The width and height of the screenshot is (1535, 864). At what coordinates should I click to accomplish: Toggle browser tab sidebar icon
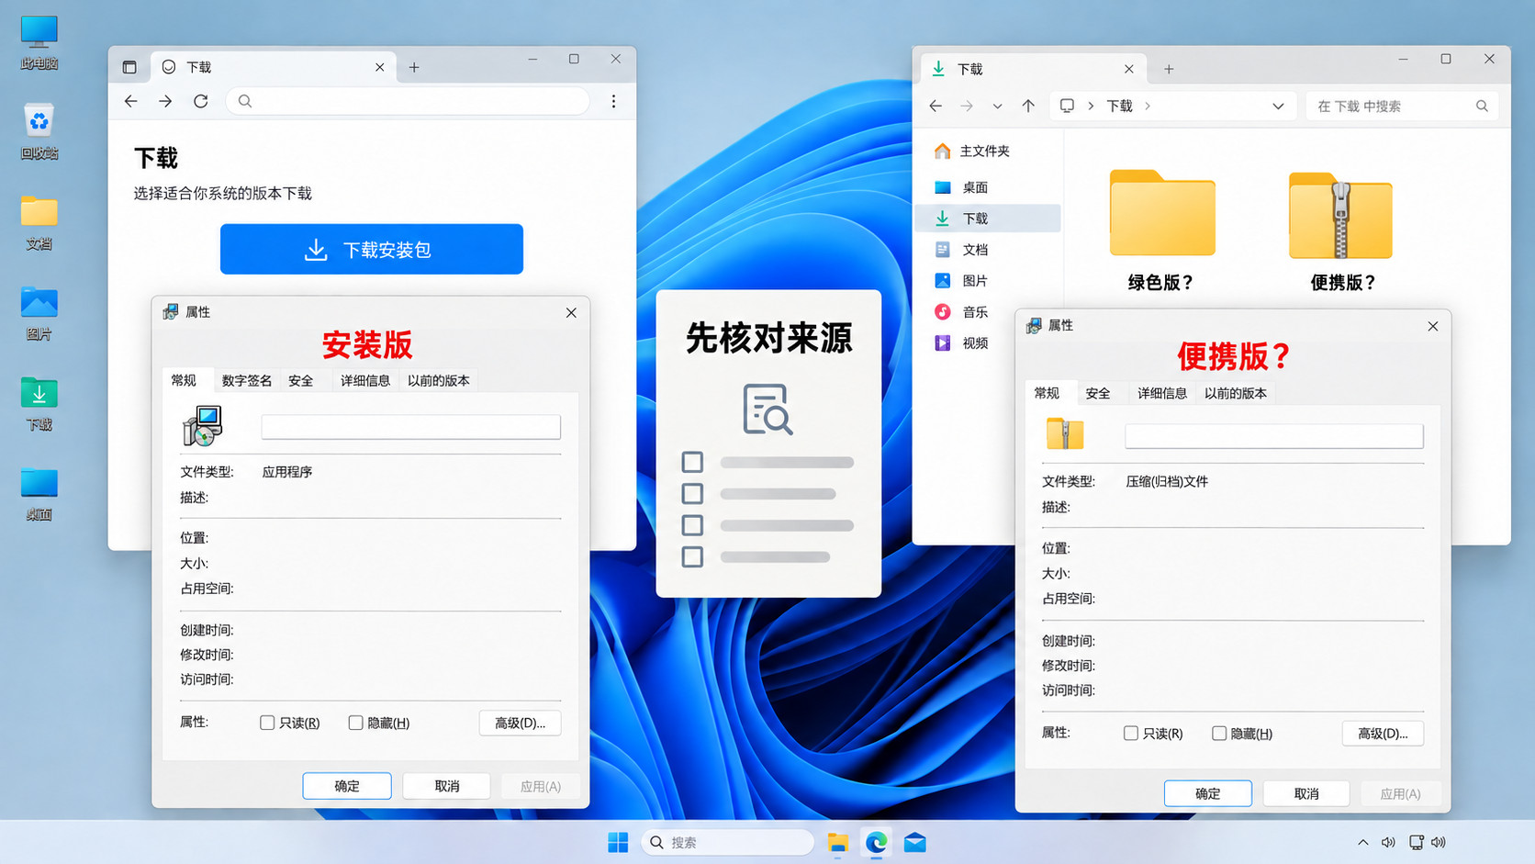click(x=129, y=67)
